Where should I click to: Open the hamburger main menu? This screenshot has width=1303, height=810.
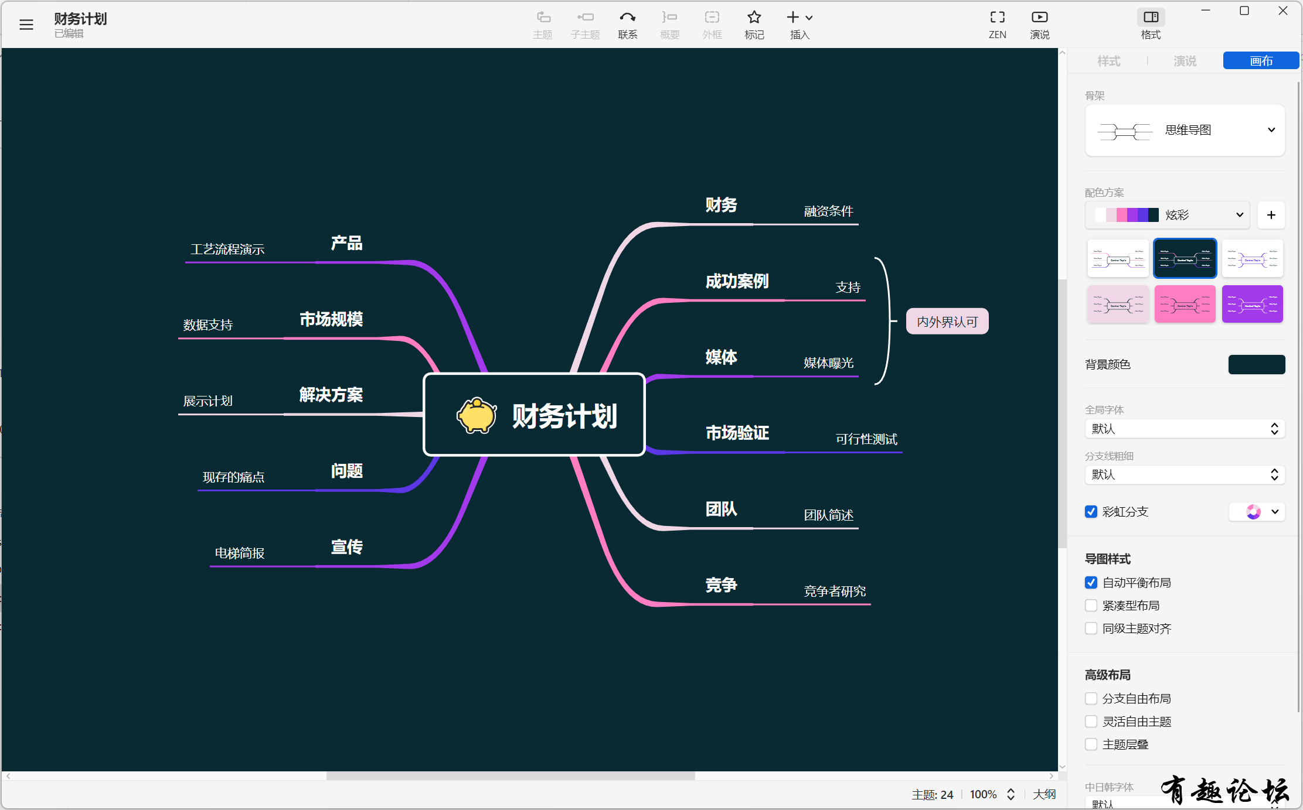[x=26, y=25]
